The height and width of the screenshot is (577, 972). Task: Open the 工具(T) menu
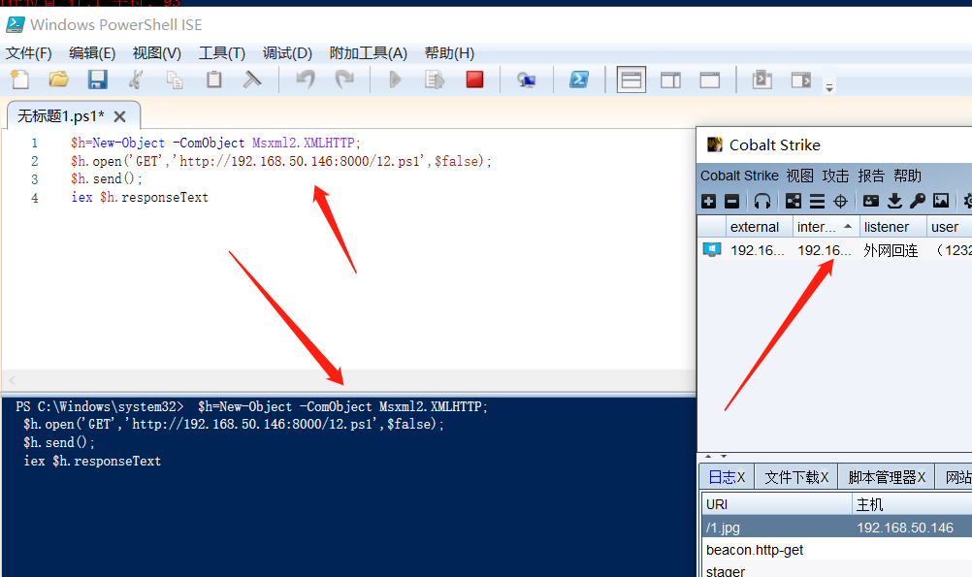point(221,53)
